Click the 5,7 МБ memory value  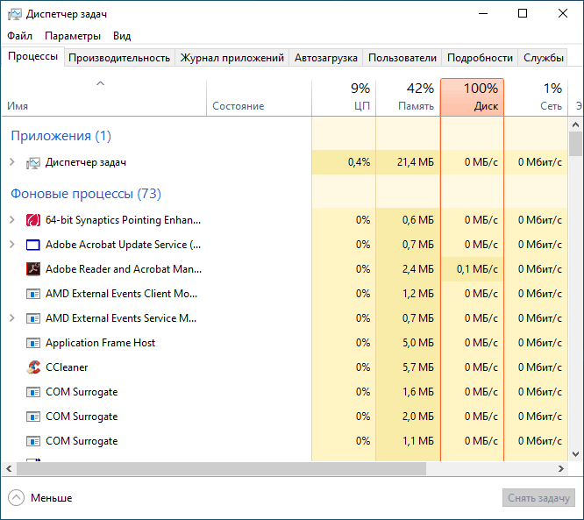point(418,367)
